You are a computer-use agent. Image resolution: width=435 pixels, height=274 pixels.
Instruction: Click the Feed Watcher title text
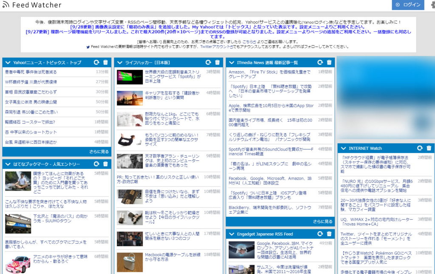coord(37,5)
